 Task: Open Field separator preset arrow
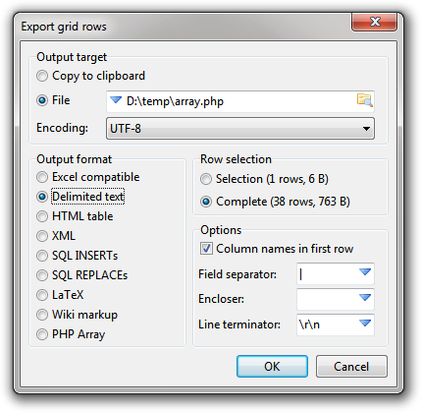point(365,271)
